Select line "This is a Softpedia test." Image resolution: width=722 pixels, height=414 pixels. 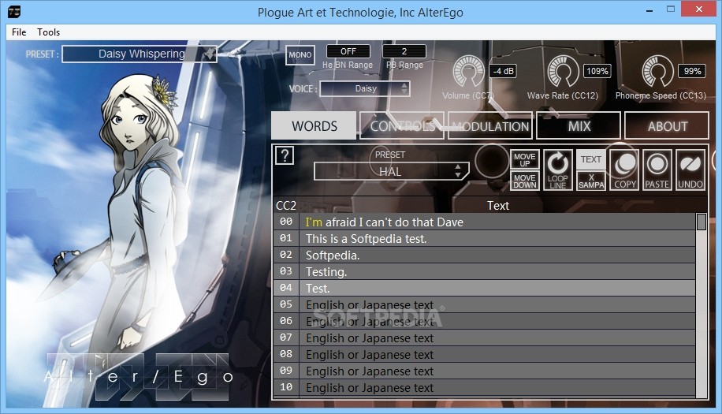497,239
